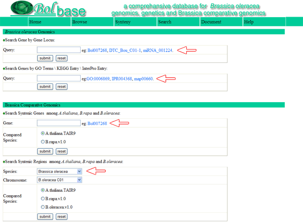Select A.thaliana.TAIR9 for Syntenic Genes
Viewport: 303px width, 224px height.
point(43,133)
